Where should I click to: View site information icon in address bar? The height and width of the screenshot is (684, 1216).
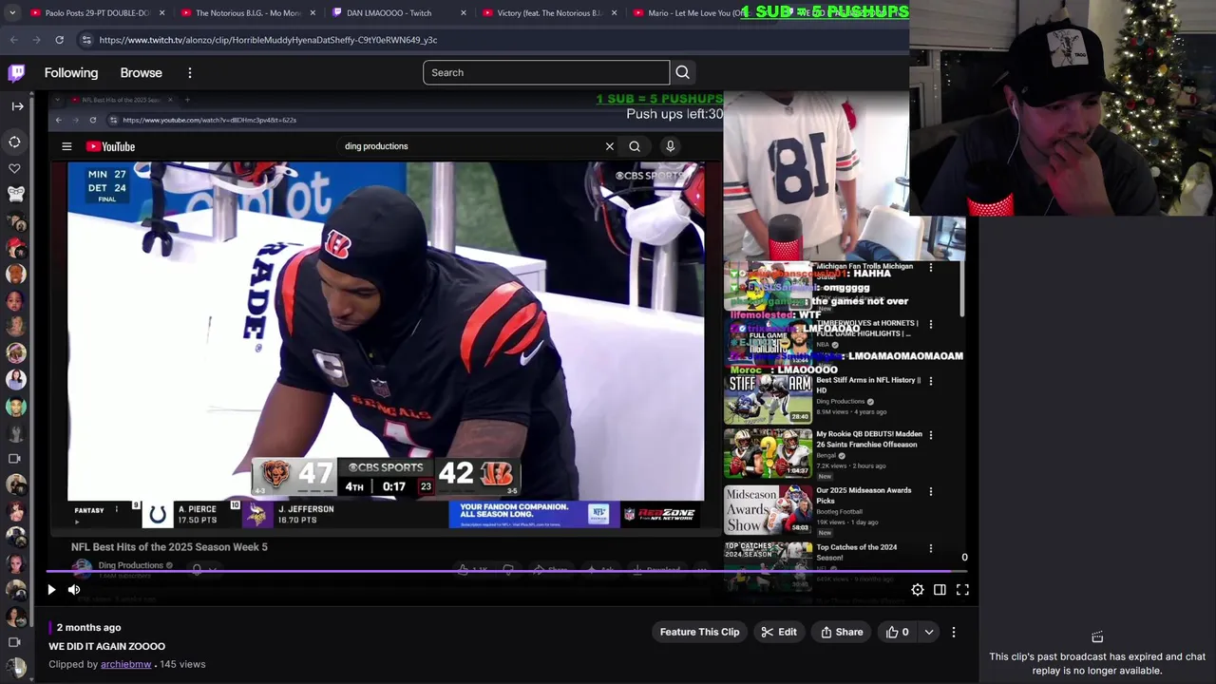(x=86, y=40)
